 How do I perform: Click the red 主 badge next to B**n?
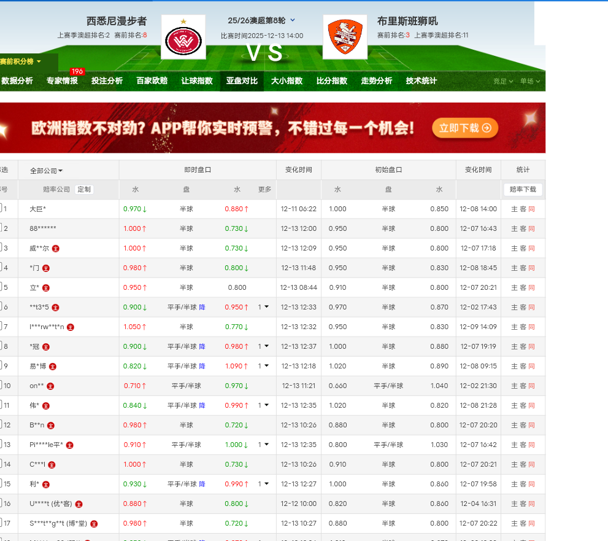click(x=51, y=426)
